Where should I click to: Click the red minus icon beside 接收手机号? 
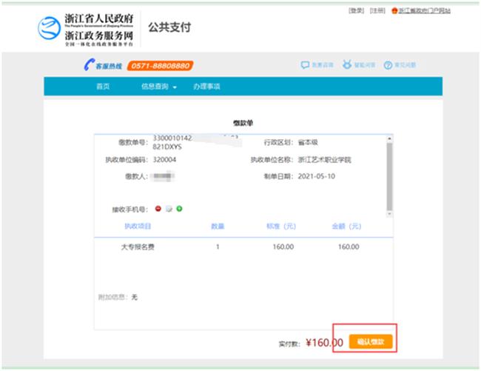pos(158,209)
